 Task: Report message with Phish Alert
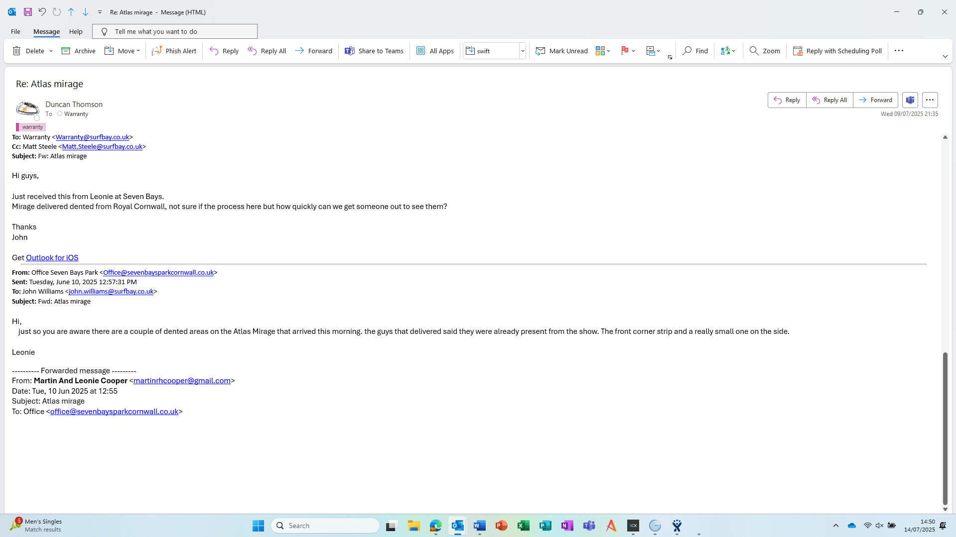[174, 51]
